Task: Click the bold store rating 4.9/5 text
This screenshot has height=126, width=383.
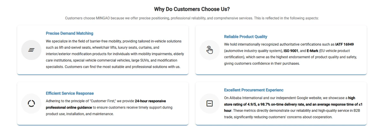Action: (x=240, y=104)
